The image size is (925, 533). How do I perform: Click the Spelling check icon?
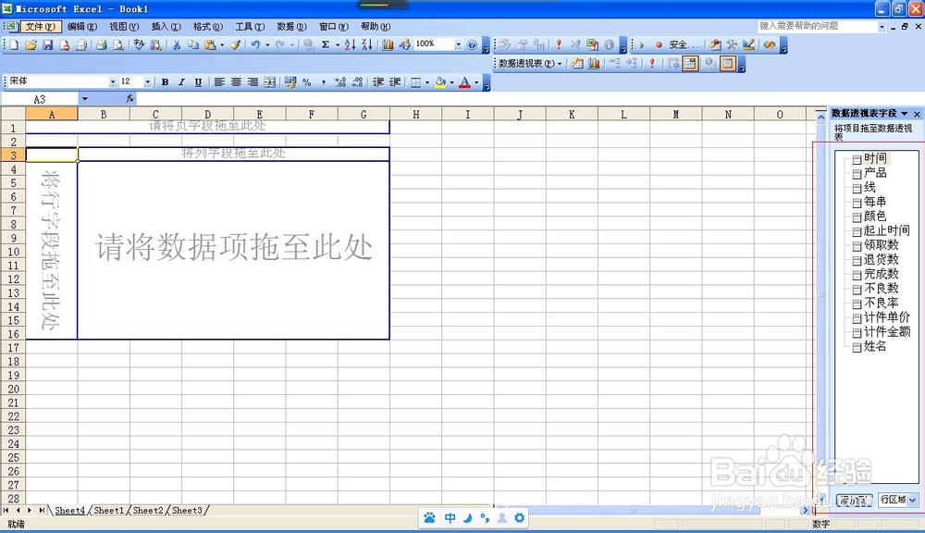point(139,43)
